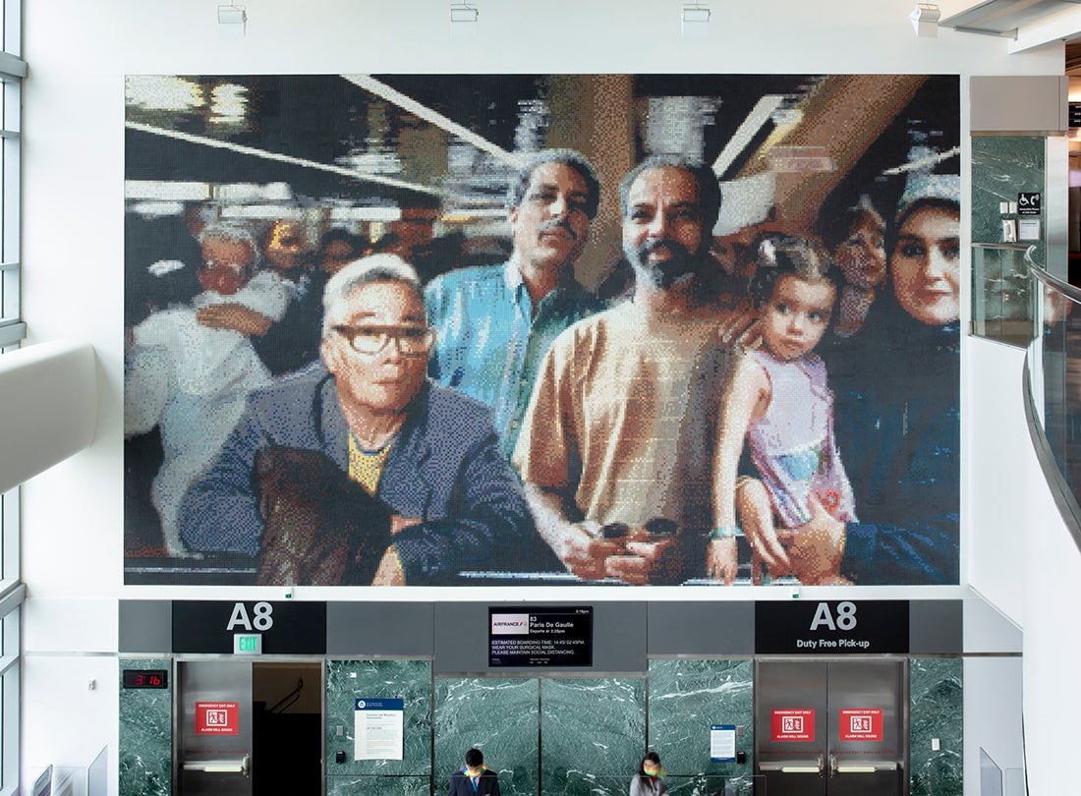Click the Air France logo on the display

point(509,622)
